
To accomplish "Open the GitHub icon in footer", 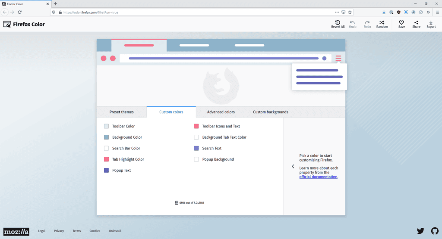I will coord(435,231).
